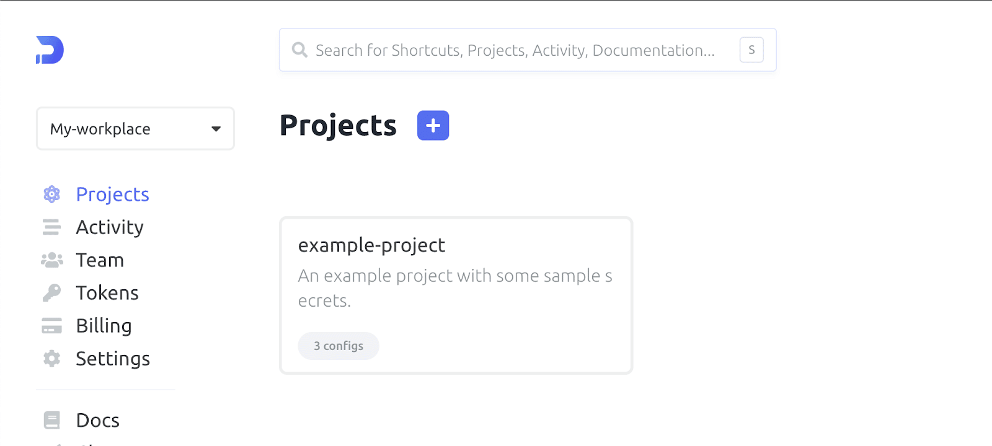Click the Billing card icon
Image resolution: width=992 pixels, height=446 pixels.
[52, 325]
